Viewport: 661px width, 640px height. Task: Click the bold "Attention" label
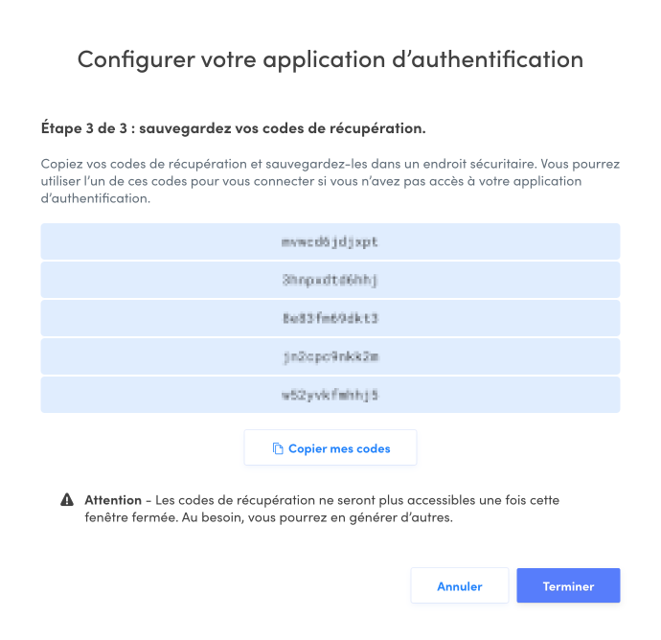pyautogui.click(x=113, y=500)
